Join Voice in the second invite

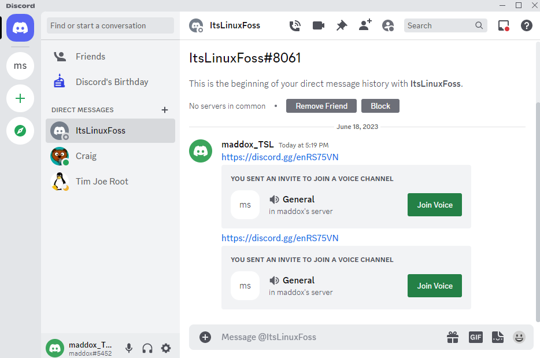click(x=435, y=286)
